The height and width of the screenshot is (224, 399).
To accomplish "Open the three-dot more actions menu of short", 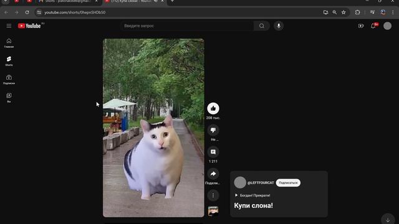I will pyautogui.click(x=213, y=195).
